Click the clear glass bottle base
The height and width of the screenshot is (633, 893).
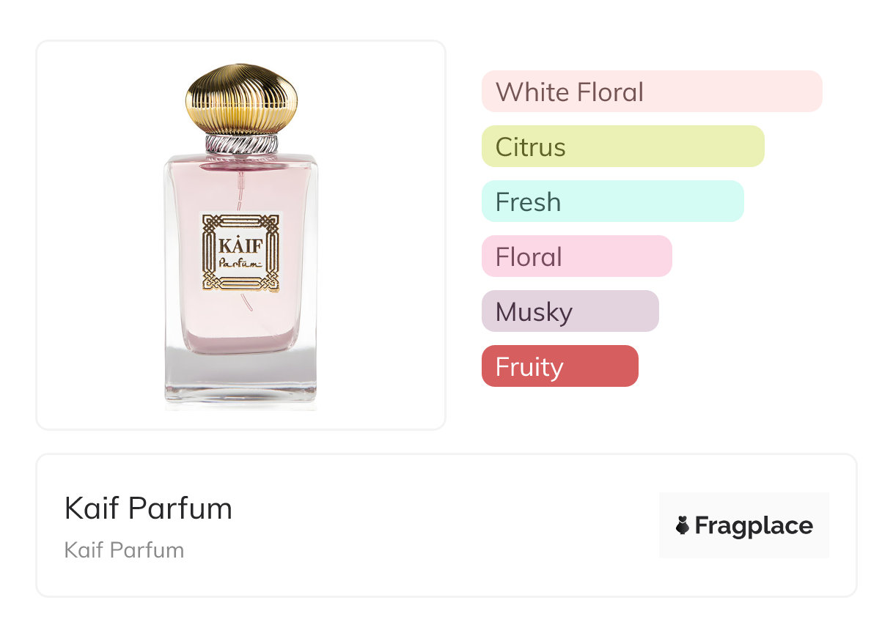click(241, 377)
